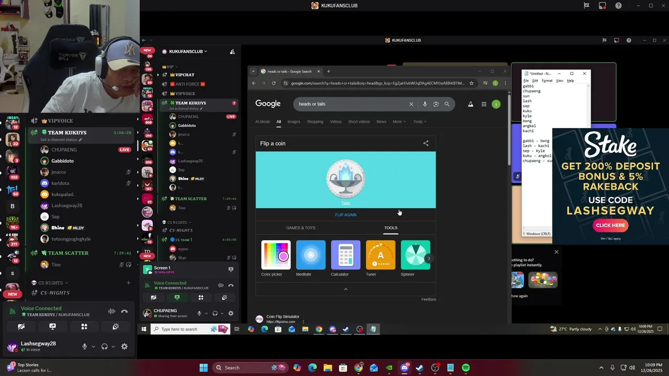Switch to the Videos search tab
Image resolution: width=669 pixels, height=376 pixels.
(336, 122)
